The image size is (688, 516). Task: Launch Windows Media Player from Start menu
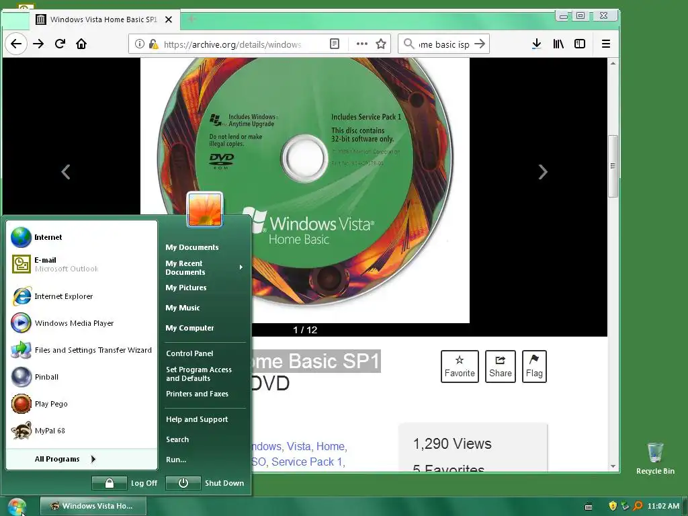(83, 323)
